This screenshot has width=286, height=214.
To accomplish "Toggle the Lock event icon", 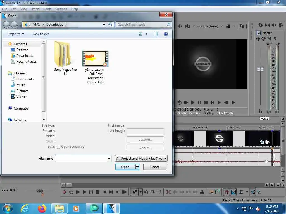I will (x=202, y=192).
